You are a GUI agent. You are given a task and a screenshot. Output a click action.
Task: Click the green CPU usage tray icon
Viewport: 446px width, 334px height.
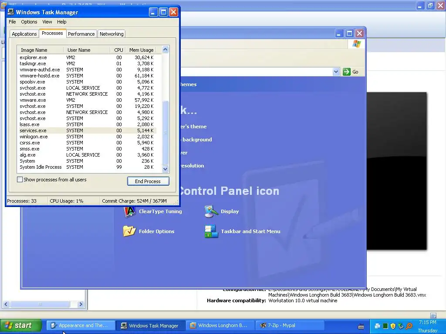coord(385,326)
